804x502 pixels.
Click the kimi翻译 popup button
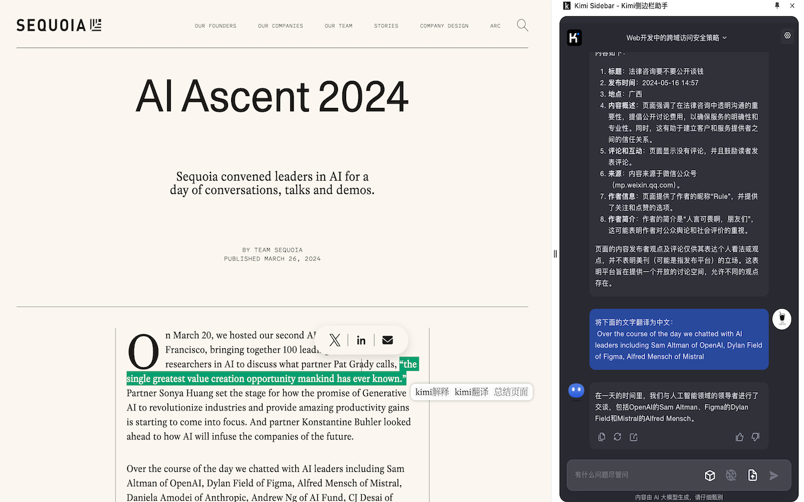[x=472, y=392]
